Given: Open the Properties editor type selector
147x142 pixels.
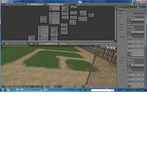Looking at the screenshot, I should [x=119, y=7].
